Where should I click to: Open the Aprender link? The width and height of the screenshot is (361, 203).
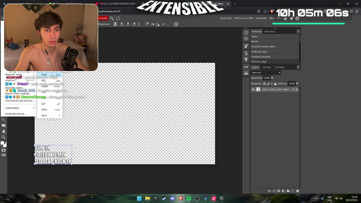click(x=261, y=18)
